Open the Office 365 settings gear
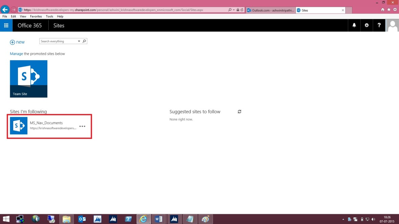399x224 pixels. 367,25
